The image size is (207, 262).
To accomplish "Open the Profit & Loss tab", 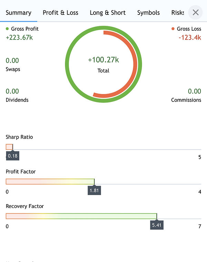I will 60,13.
